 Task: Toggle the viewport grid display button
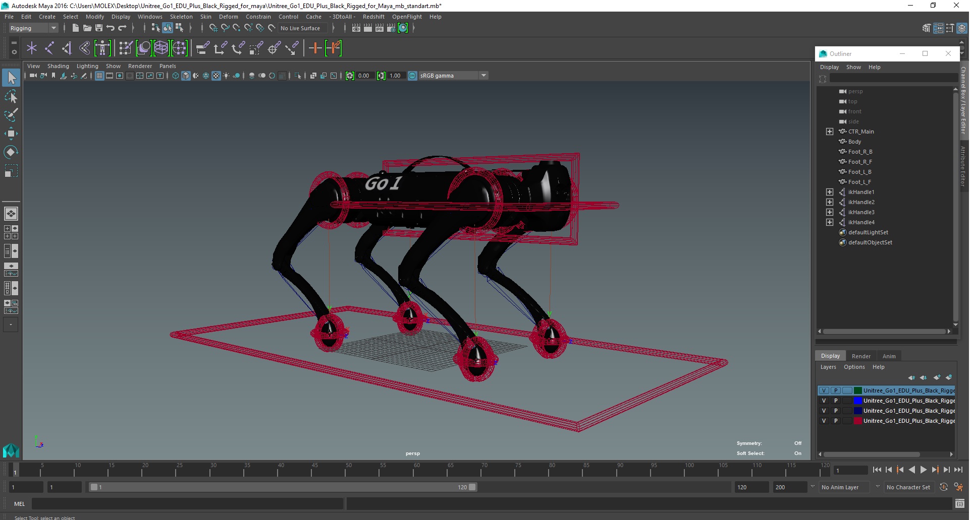coord(99,76)
